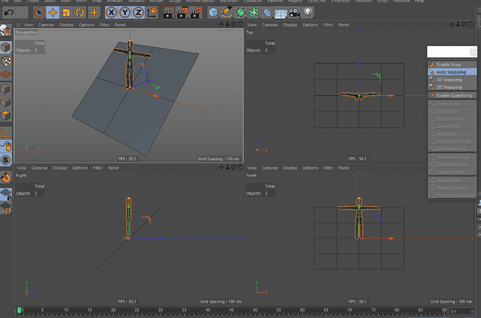Image resolution: width=481 pixels, height=318 pixels.
Task: Toggle the Z axis lock
Action: (138, 13)
